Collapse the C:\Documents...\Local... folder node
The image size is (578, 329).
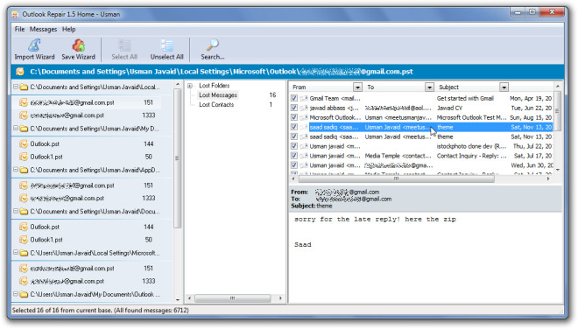pos(16,87)
